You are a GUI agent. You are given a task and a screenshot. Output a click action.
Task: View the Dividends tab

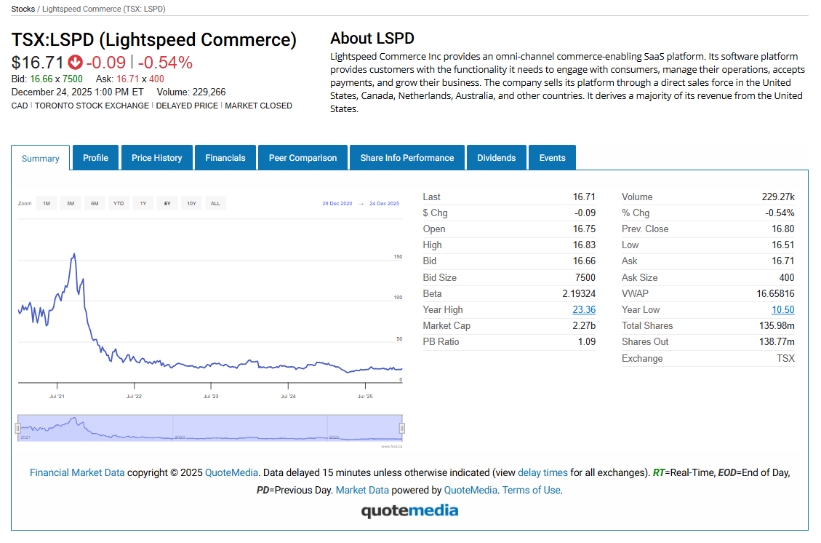(x=496, y=158)
